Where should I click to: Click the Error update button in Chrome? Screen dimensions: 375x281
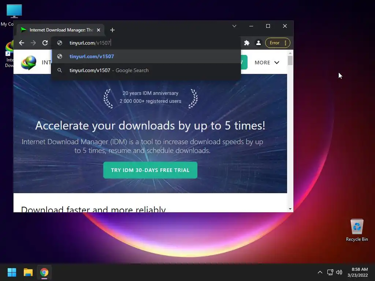point(278,43)
